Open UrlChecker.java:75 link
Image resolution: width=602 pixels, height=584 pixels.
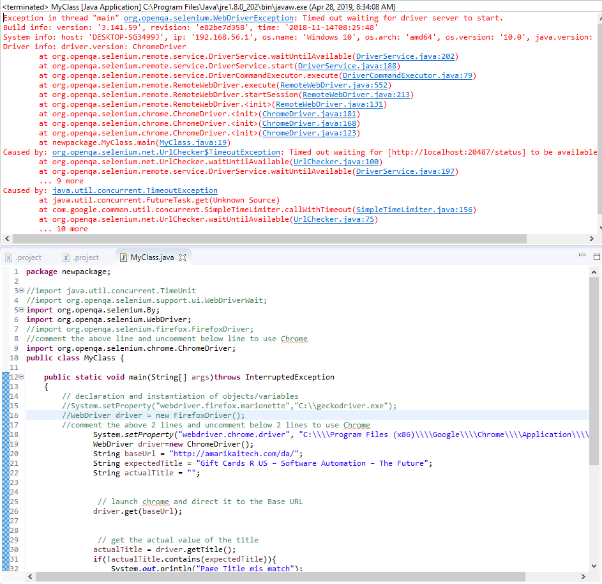point(334,220)
